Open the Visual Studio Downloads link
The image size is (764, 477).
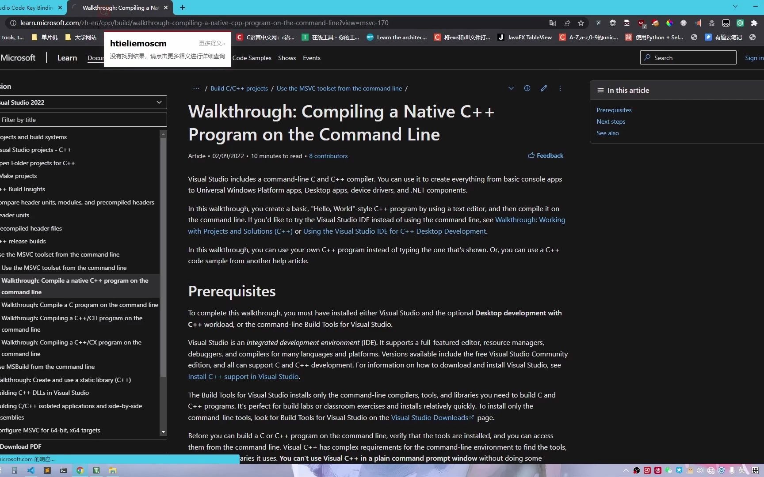432,417
